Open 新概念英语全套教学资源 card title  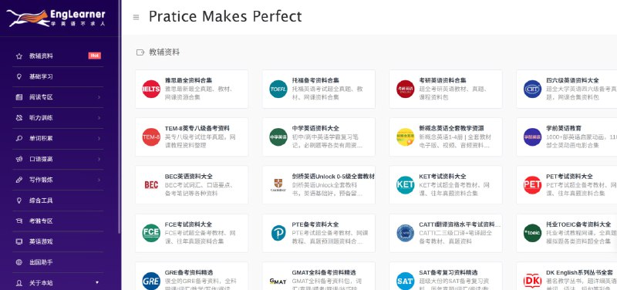click(451, 128)
